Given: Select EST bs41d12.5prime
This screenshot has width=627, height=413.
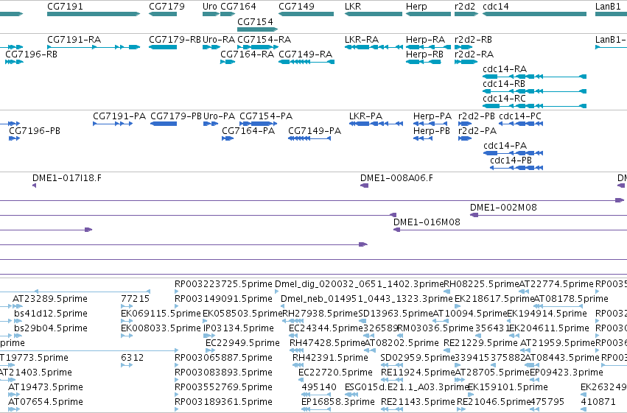Looking at the screenshot, I should (x=51, y=314).
